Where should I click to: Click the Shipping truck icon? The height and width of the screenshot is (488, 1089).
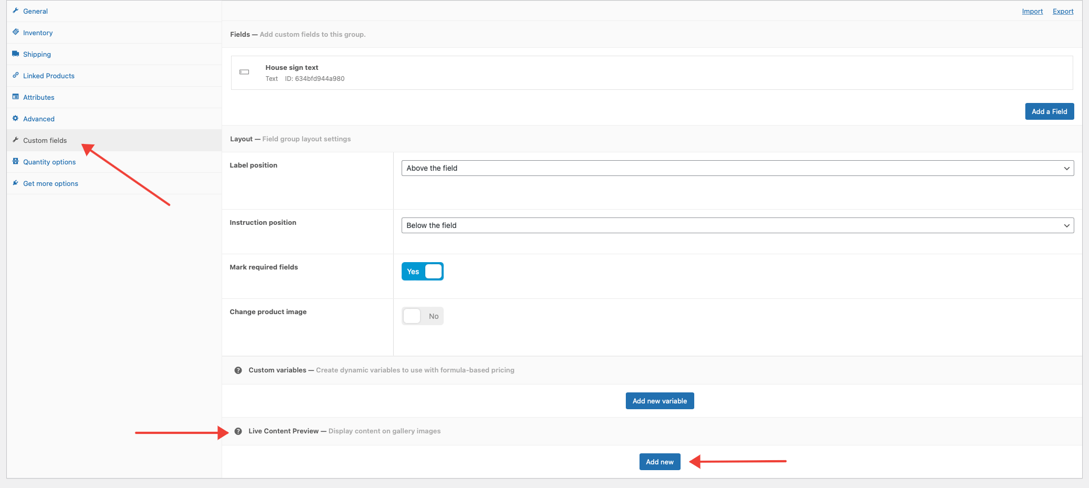click(x=16, y=54)
